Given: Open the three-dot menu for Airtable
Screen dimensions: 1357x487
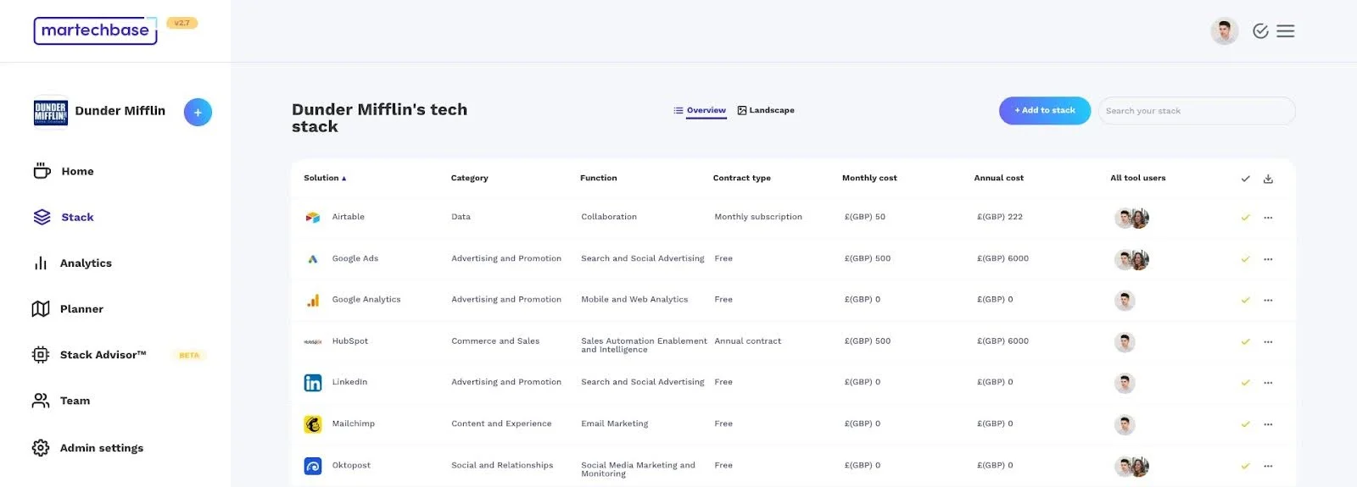Looking at the screenshot, I should 1268,218.
